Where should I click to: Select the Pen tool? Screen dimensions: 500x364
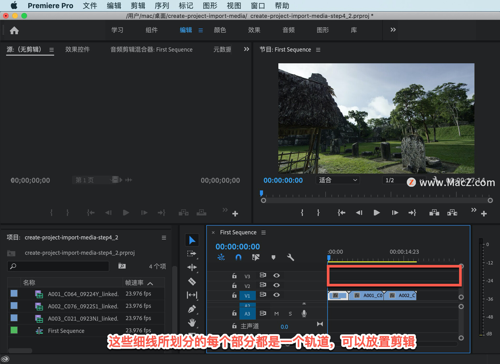coord(192,309)
